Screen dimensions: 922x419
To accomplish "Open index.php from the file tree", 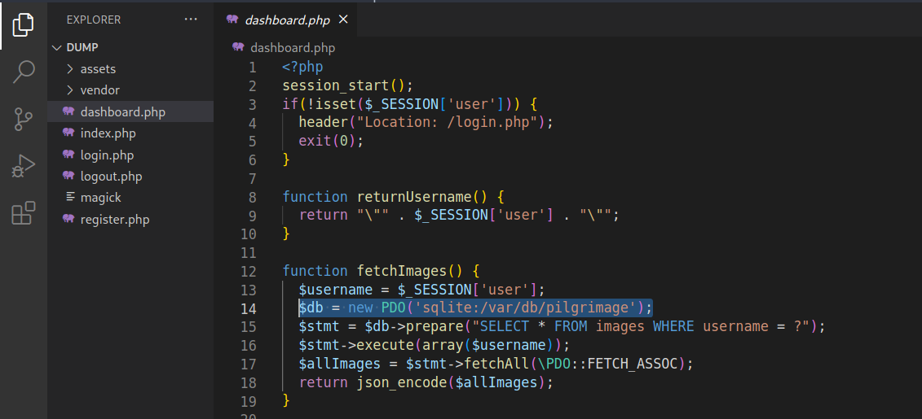I will (x=108, y=133).
